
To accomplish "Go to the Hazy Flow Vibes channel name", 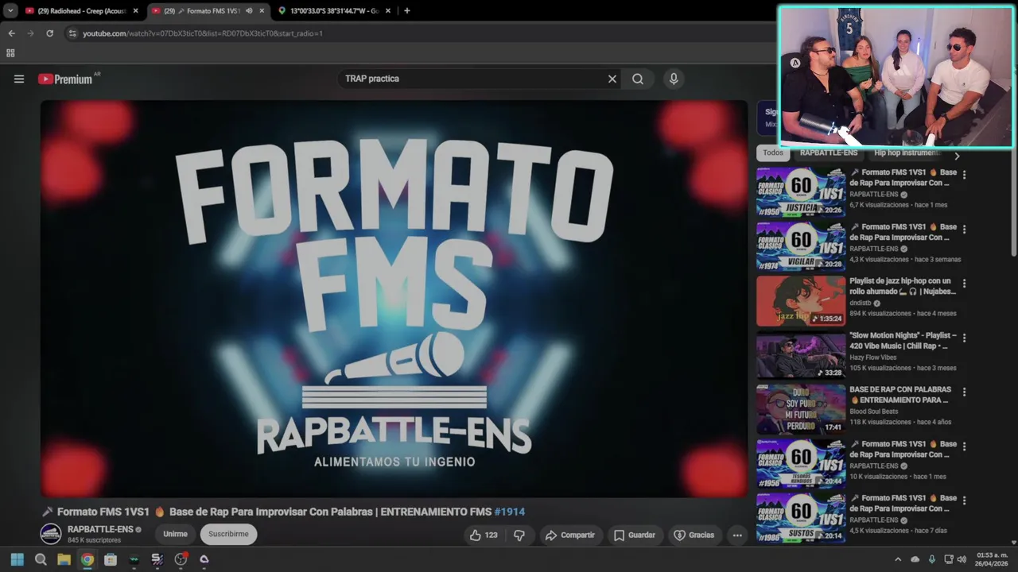I will tap(872, 357).
